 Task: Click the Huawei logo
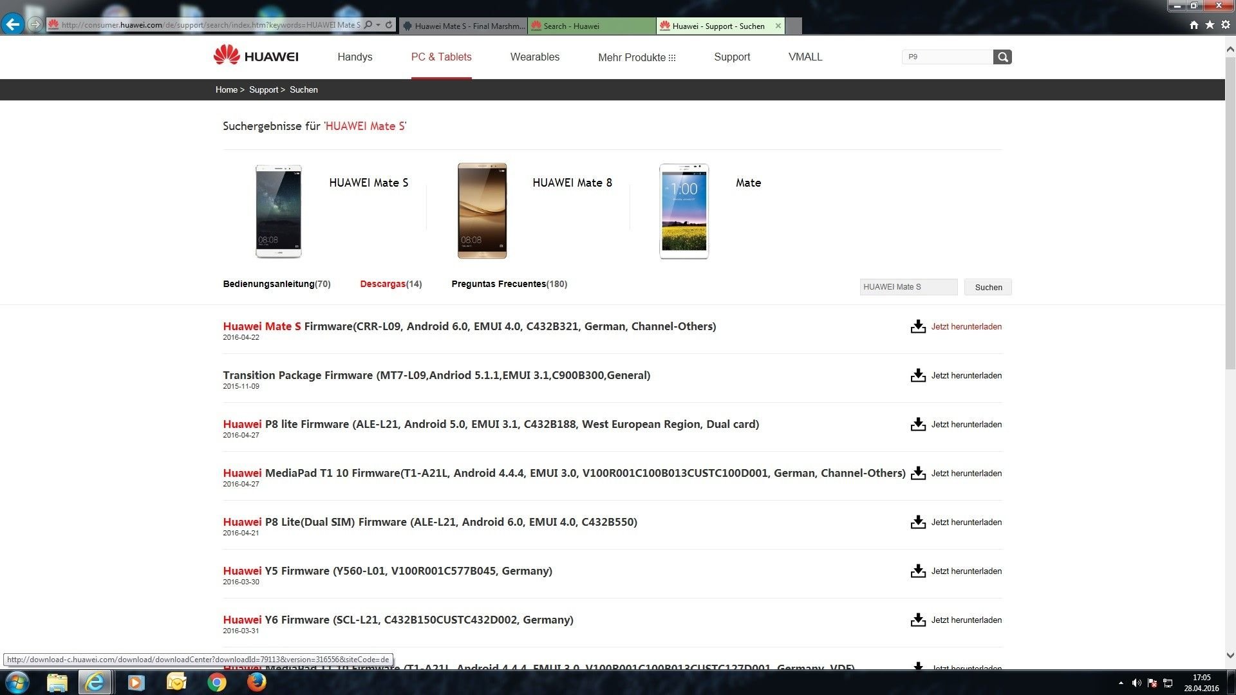(x=256, y=56)
